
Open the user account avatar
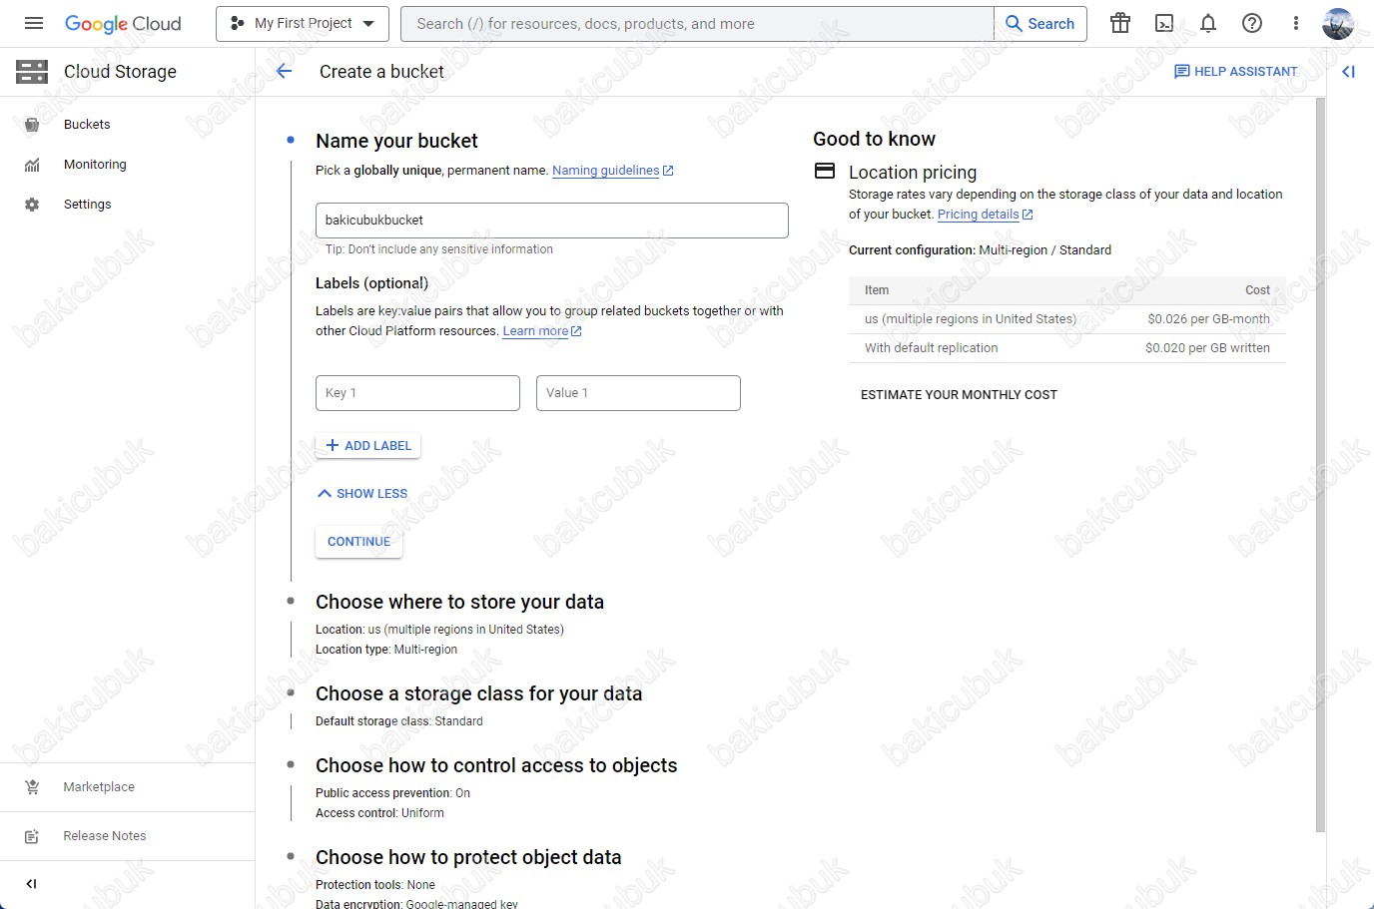[1338, 23]
